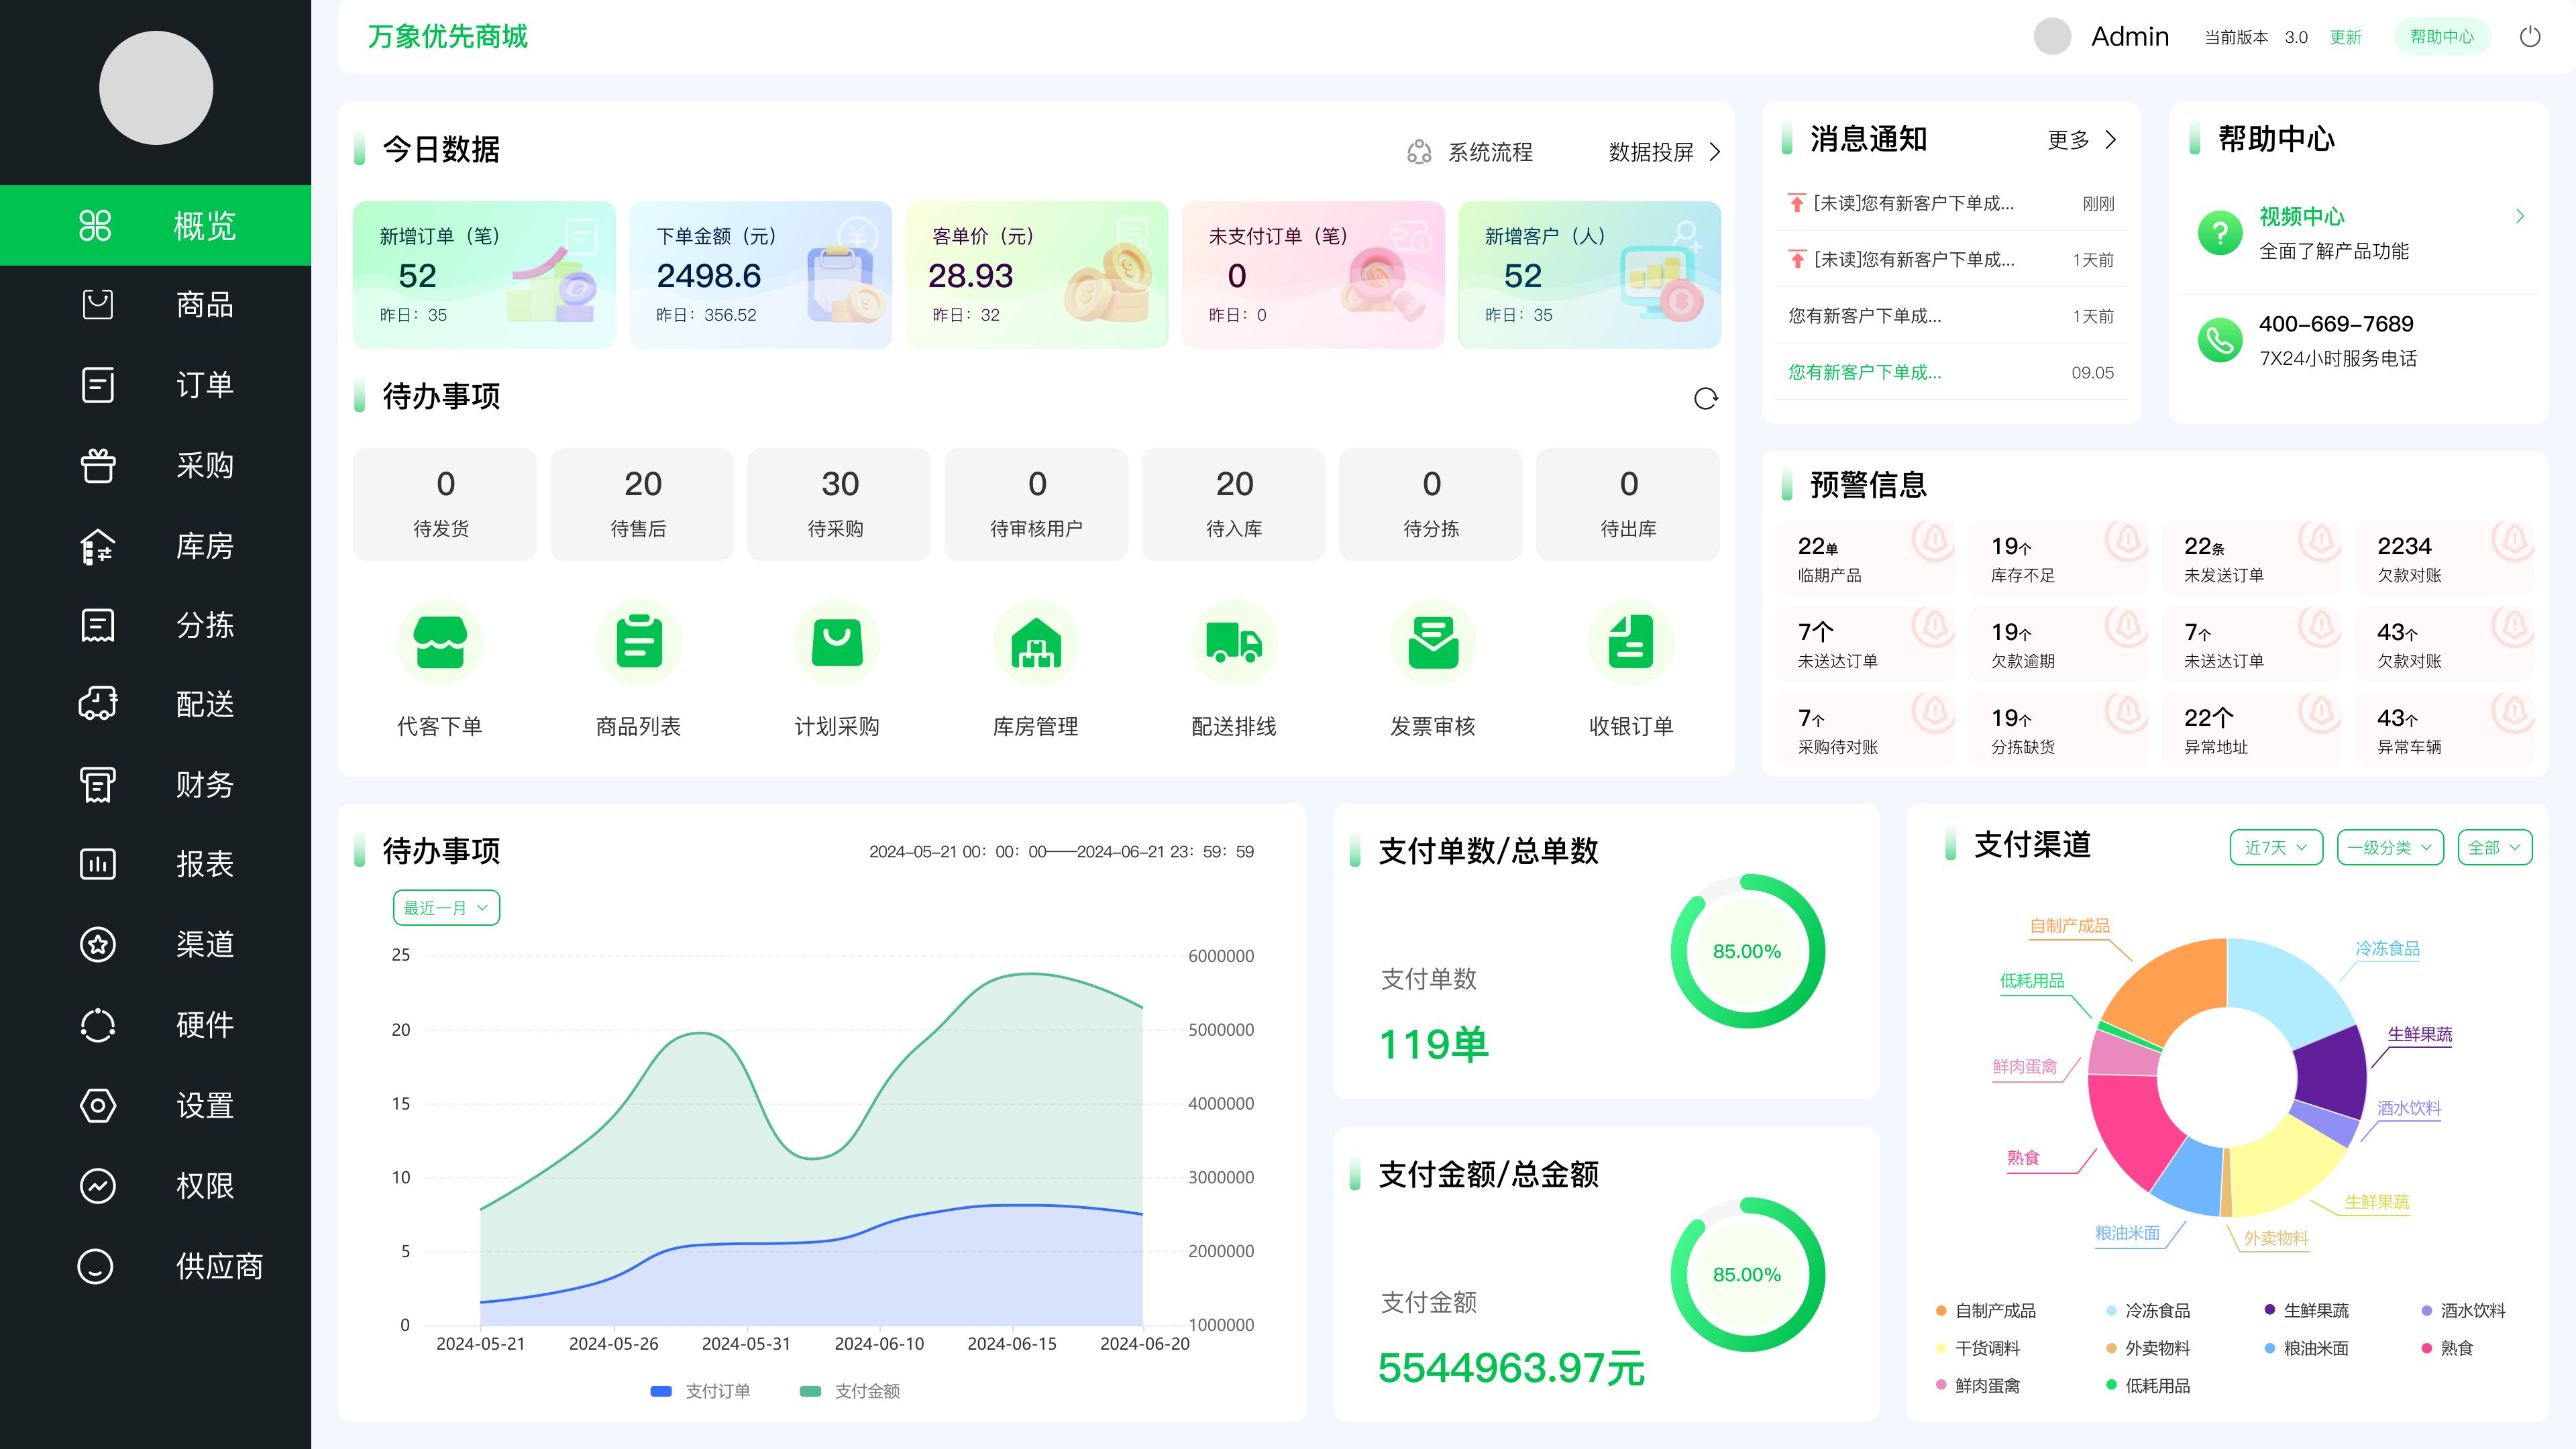Open the 库房管理 warehouse icon
Image resolution: width=2576 pixels, height=1449 pixels.
tap(1036, 642)
